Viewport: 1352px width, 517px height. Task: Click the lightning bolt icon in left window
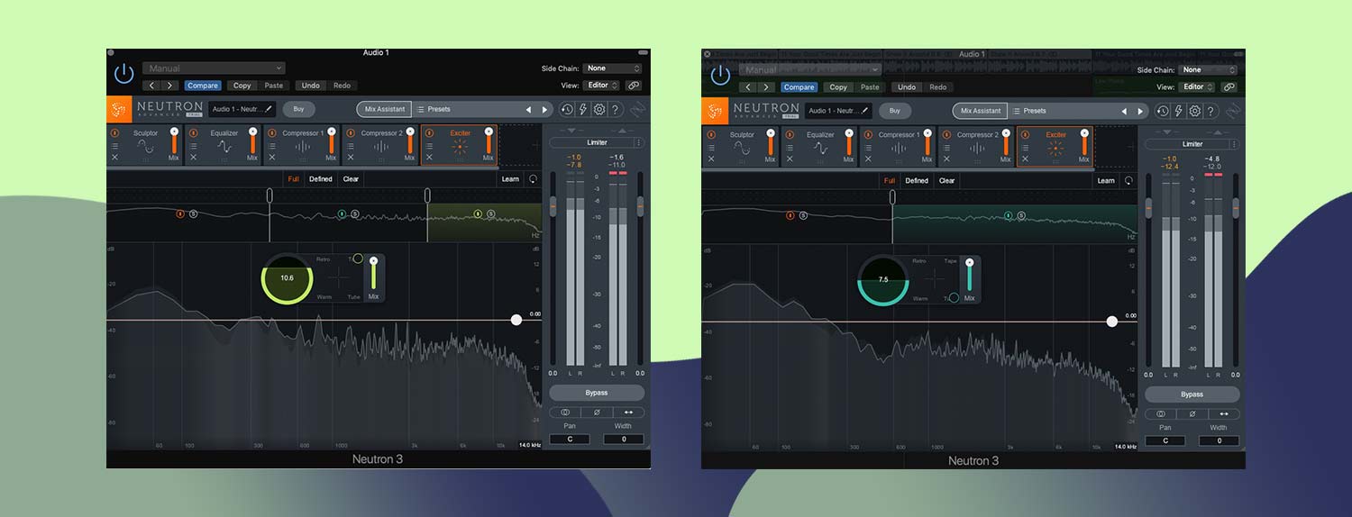click(582, 110)
